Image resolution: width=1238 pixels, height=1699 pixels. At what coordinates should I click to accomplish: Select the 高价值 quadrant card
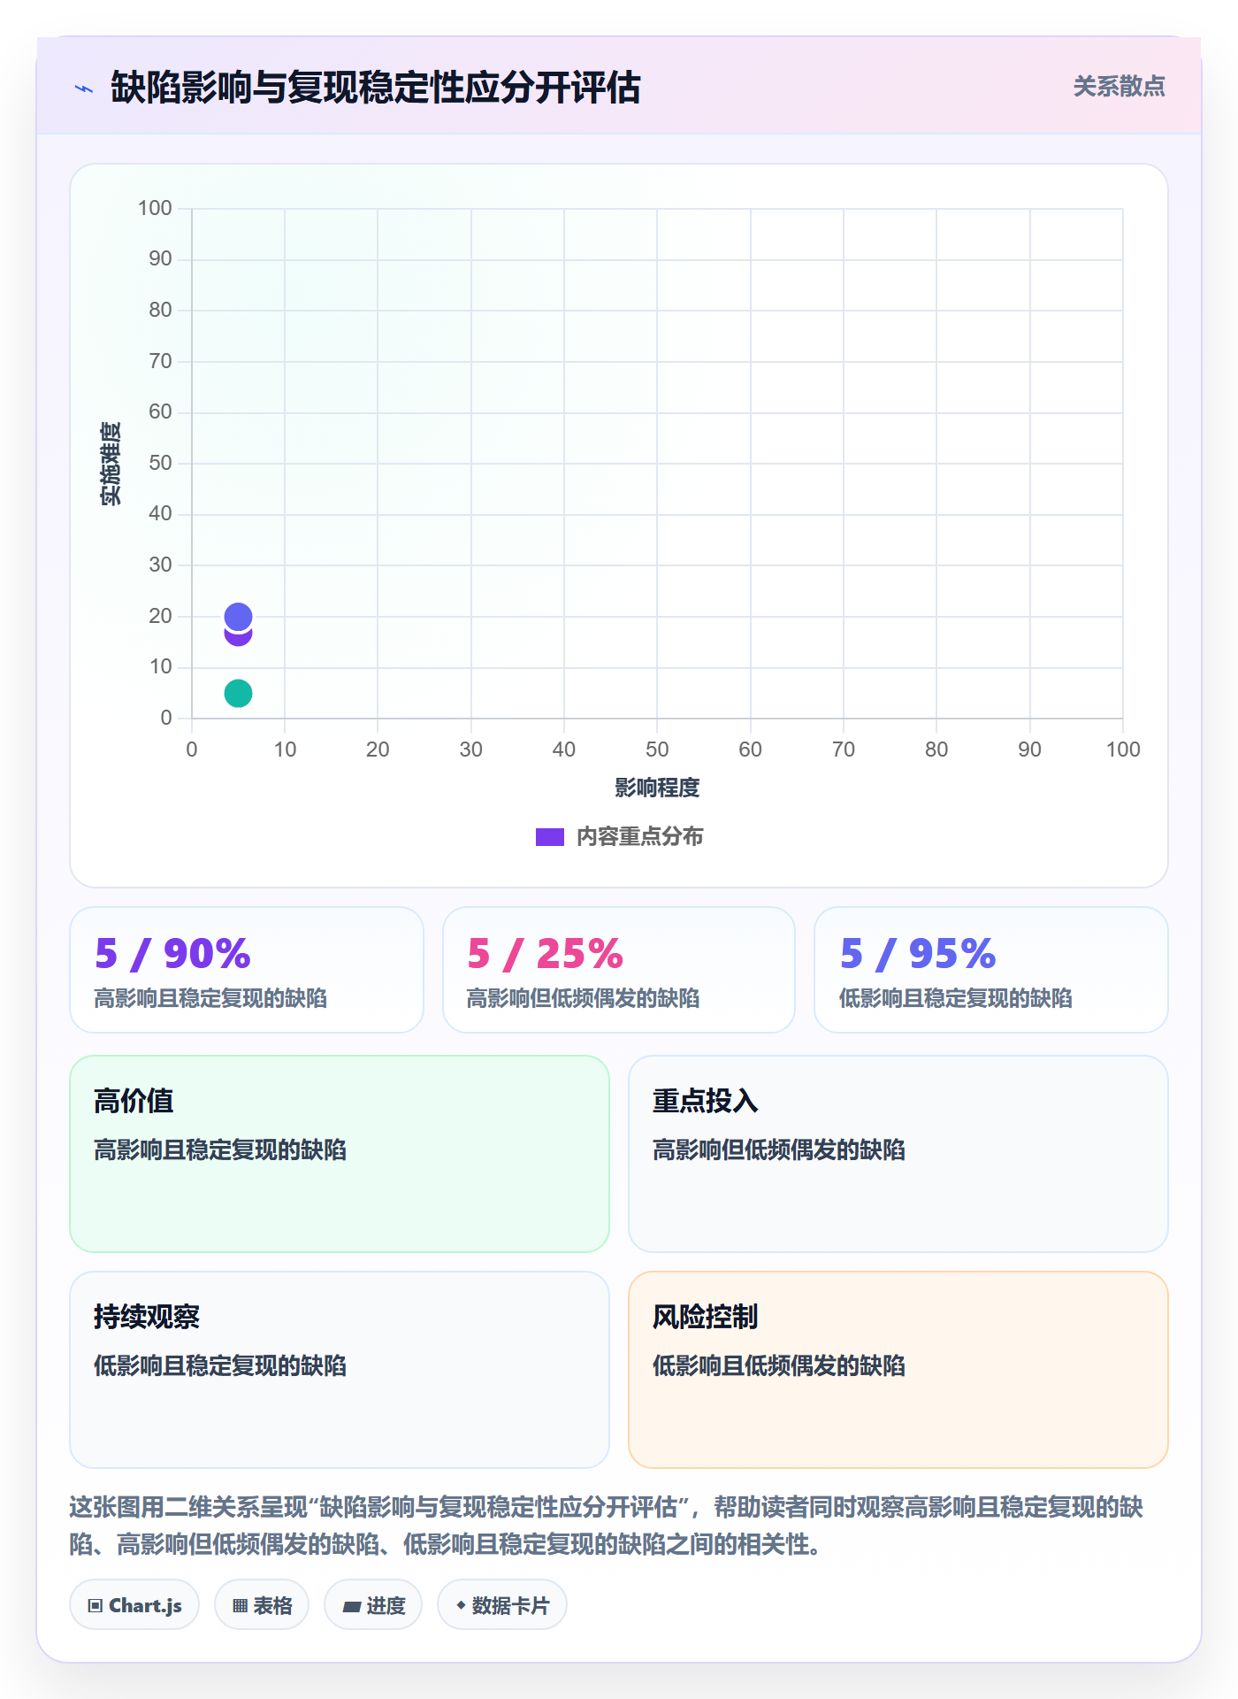[340, 1154]
